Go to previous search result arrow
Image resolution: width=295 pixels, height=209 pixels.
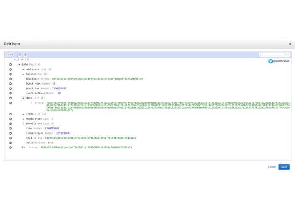288,54
